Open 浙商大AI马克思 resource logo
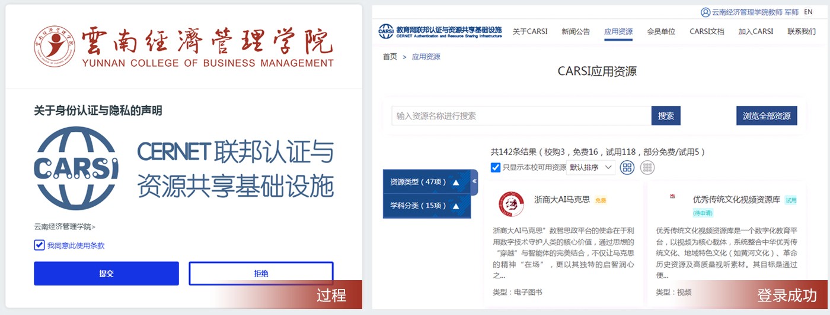This screenshot has width=830, height=315. pyautogui.click(x=511, y=204)
